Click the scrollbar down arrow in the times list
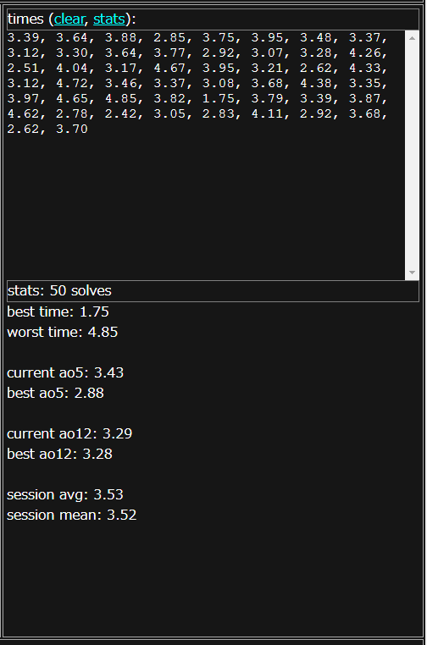Image resolution: width=427 pixels, height=645 pixels. click(412, 273)
